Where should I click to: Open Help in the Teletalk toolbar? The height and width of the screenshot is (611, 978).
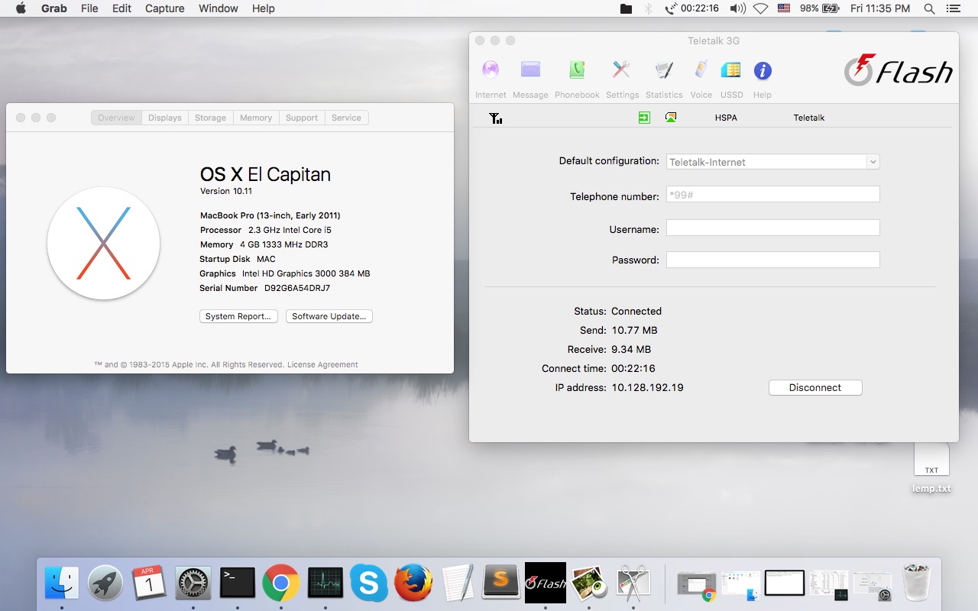coord(762,79)
